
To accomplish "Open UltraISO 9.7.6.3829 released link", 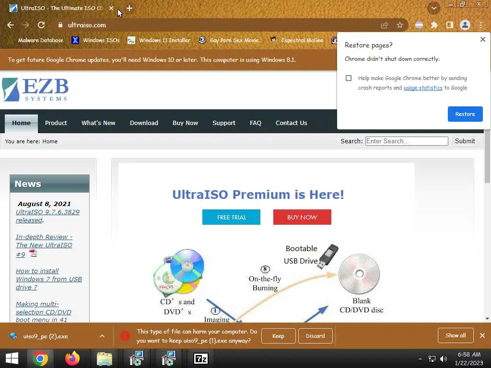I will (47, 216).
